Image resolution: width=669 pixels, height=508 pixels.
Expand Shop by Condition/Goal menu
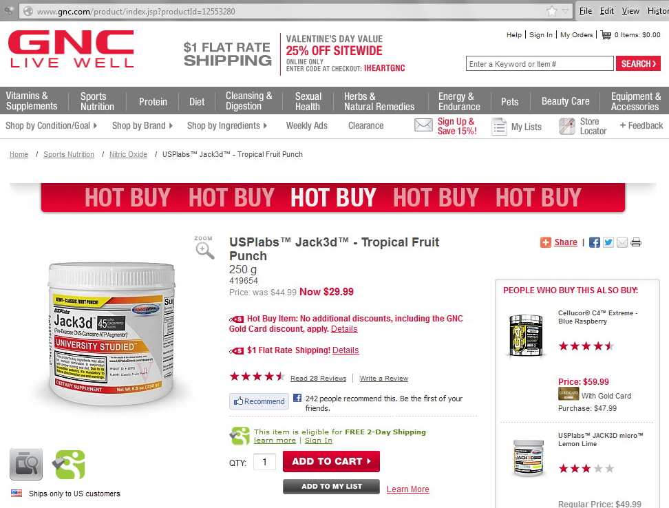51,126
